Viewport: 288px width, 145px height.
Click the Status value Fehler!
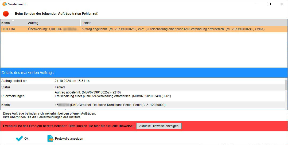tap(60, 87)
